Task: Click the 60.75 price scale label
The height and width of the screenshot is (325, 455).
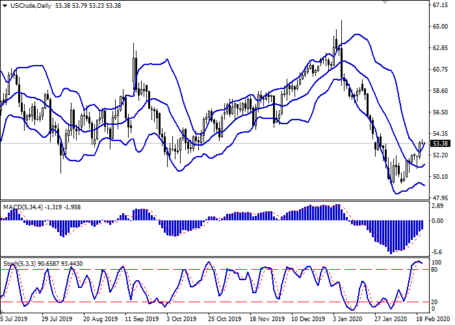Action: (441, 70)
